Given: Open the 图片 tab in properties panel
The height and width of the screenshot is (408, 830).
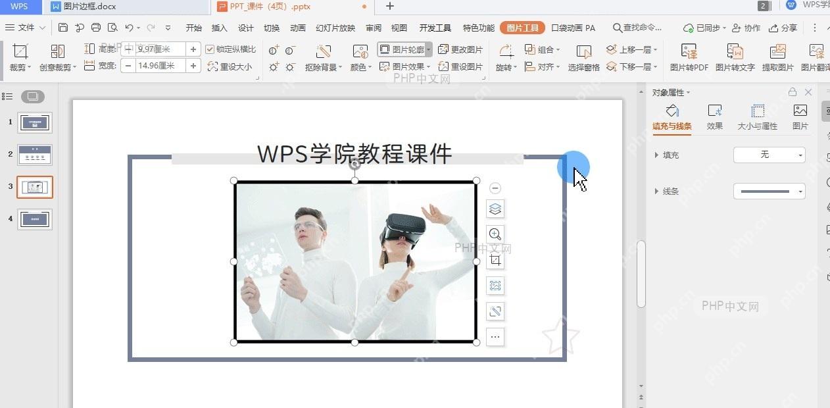Looking at the screenshot, I should click(x=800, y=117).
